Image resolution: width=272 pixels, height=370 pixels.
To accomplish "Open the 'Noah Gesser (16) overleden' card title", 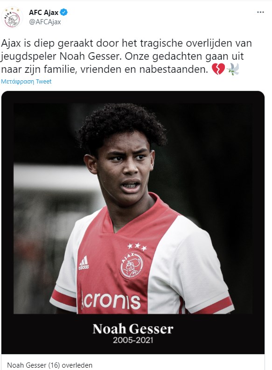I will [50, 365].
